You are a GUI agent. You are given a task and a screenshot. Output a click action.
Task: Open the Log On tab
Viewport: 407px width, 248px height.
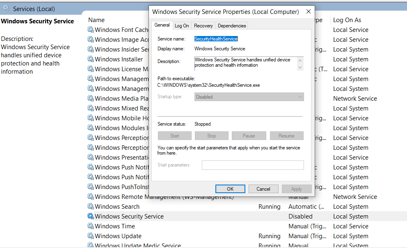click(x=182, y=26)
